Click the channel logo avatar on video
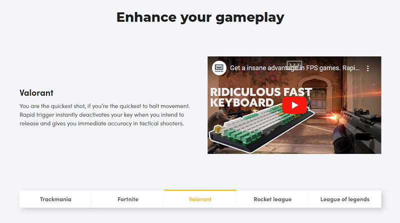Viewport: 400px width, 223px height. pos(219,67)
